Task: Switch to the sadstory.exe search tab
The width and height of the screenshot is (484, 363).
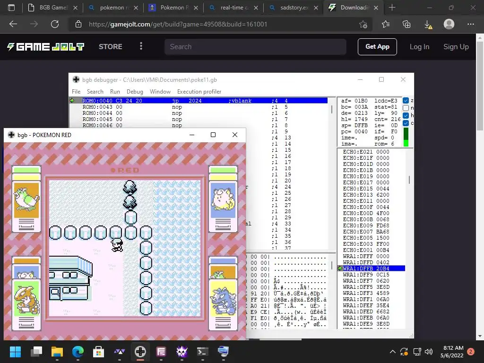Action: point(294,8)
